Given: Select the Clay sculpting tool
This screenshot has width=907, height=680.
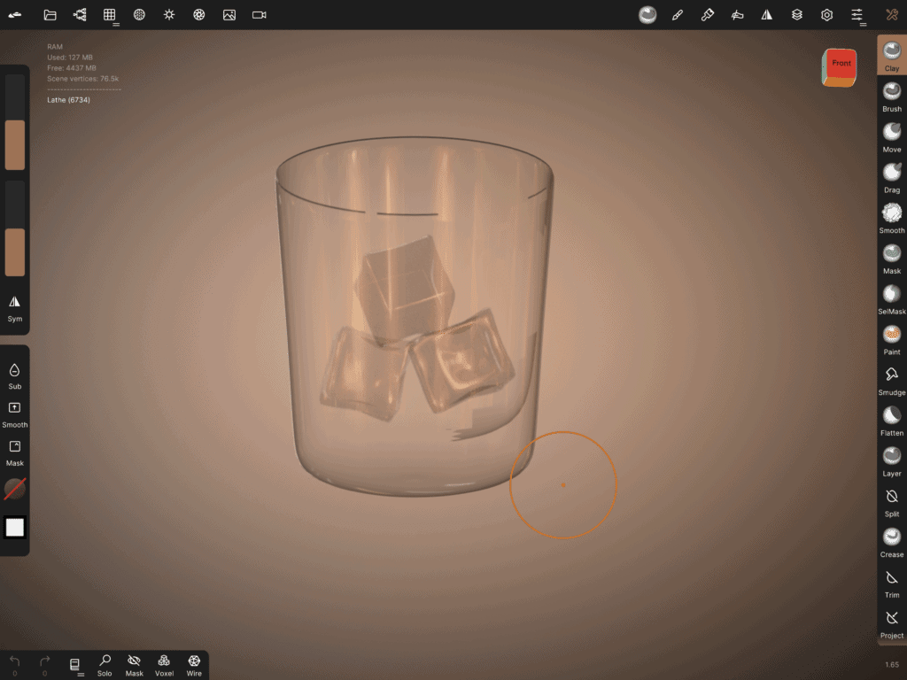Looking at the screenshot, I should 892,55.
